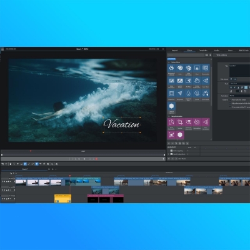The width and height of the screenshot is (250, 250).
Task: Select the water drop icon effect tile
Action: (188, 95)
